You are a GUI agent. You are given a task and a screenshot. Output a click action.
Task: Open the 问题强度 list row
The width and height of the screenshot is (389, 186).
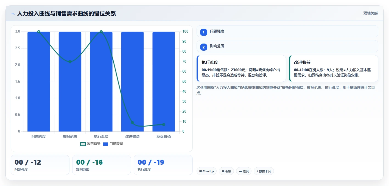287,31
